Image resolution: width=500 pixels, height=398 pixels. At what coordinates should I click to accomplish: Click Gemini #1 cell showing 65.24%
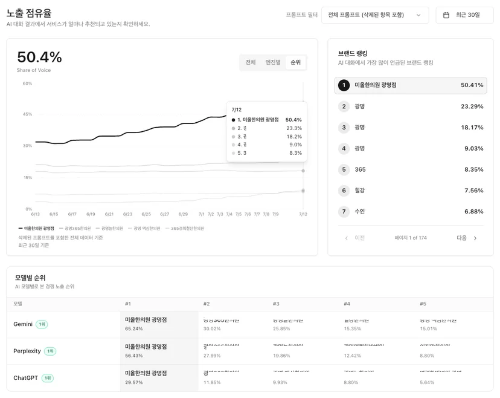tap(159, 324)
